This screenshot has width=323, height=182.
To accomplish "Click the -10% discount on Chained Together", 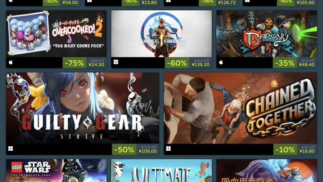I will pos(285,149).
